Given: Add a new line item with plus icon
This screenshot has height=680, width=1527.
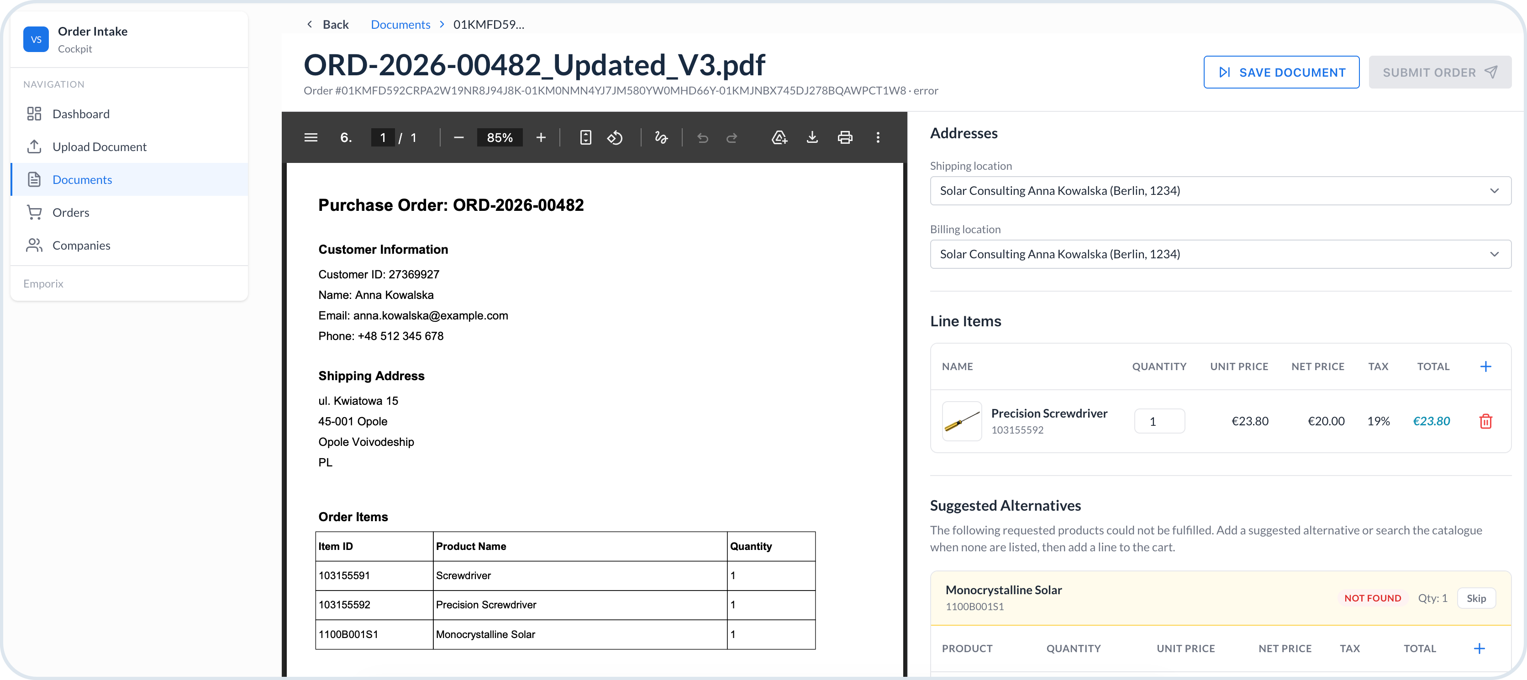Looking at the screenshot, I should pyautogui.click(x=1485, y=366).
